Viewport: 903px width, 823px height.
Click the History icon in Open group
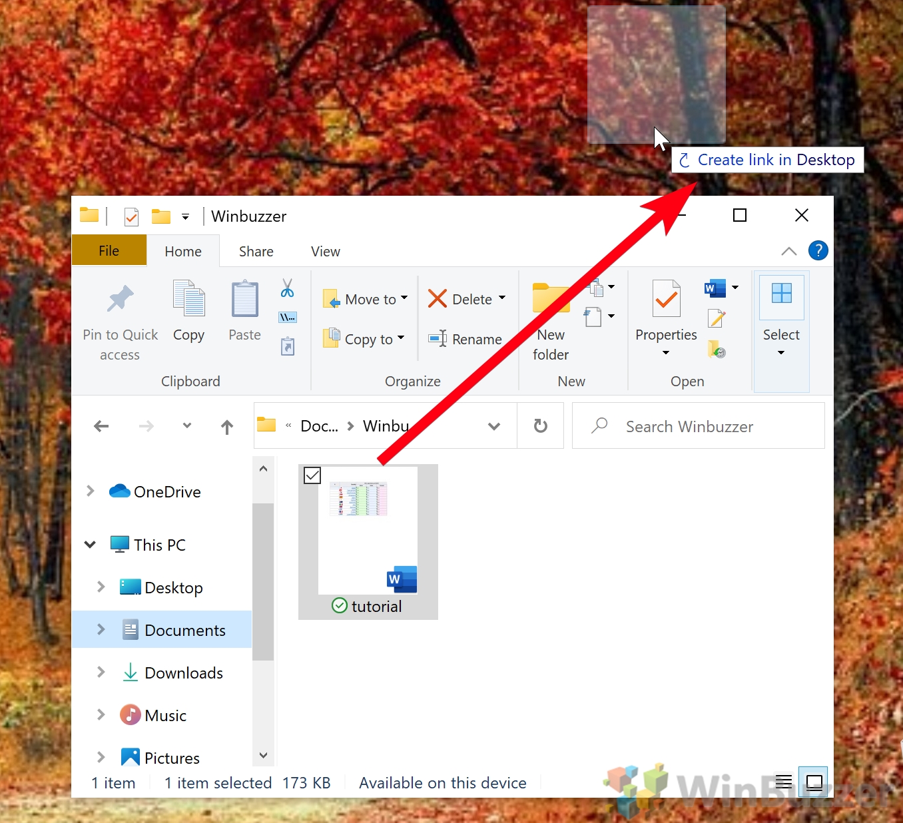[717, 350]
